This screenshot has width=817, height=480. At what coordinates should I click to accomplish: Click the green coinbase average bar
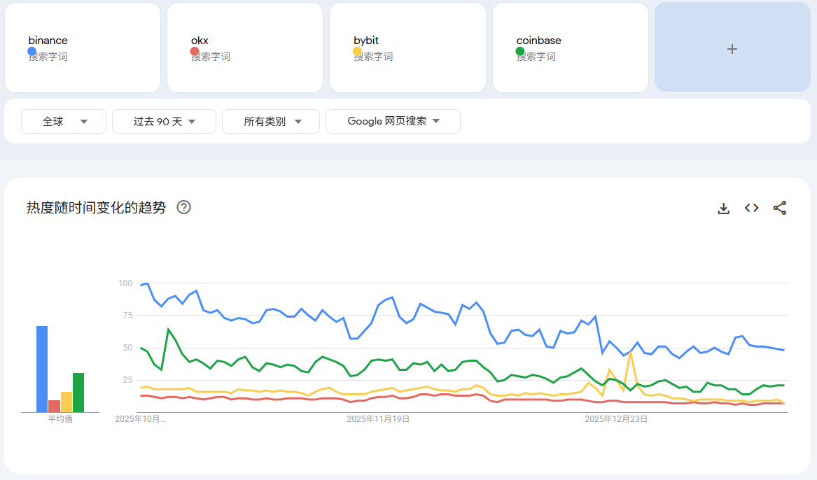pyautogui.click(x=78, y=392)
